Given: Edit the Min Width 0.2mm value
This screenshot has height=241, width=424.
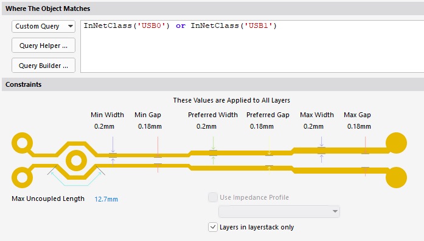Looking at the screenshot, I should click(x=104, y=126).
